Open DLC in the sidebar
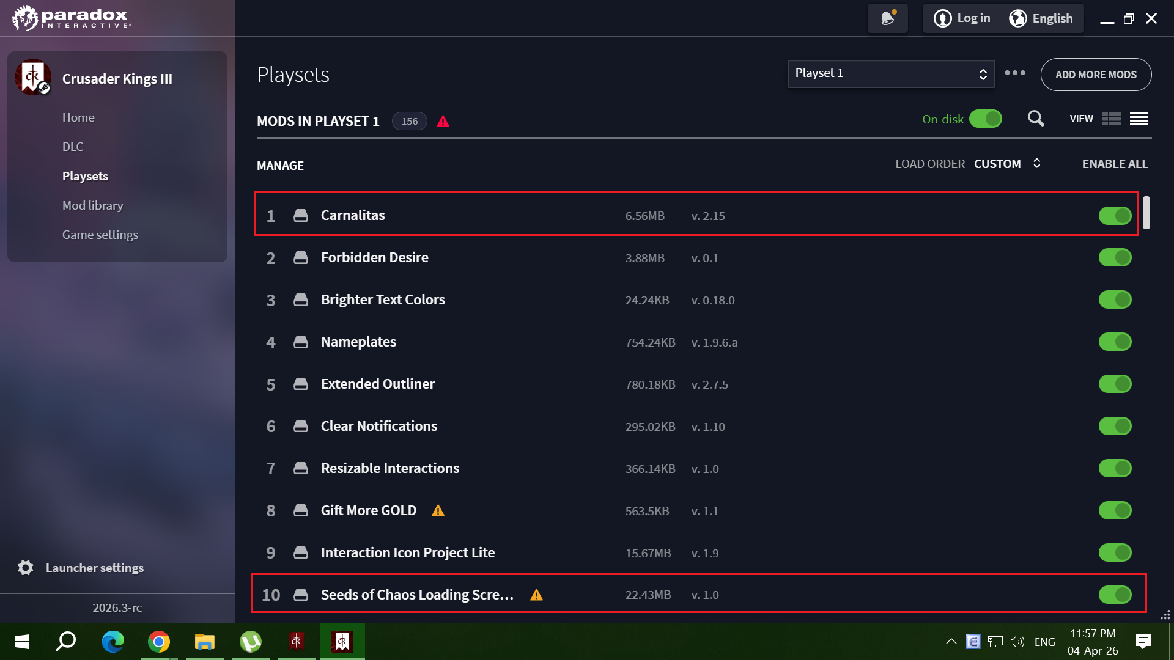This screenshot has height=660, width=1174. 73,147
